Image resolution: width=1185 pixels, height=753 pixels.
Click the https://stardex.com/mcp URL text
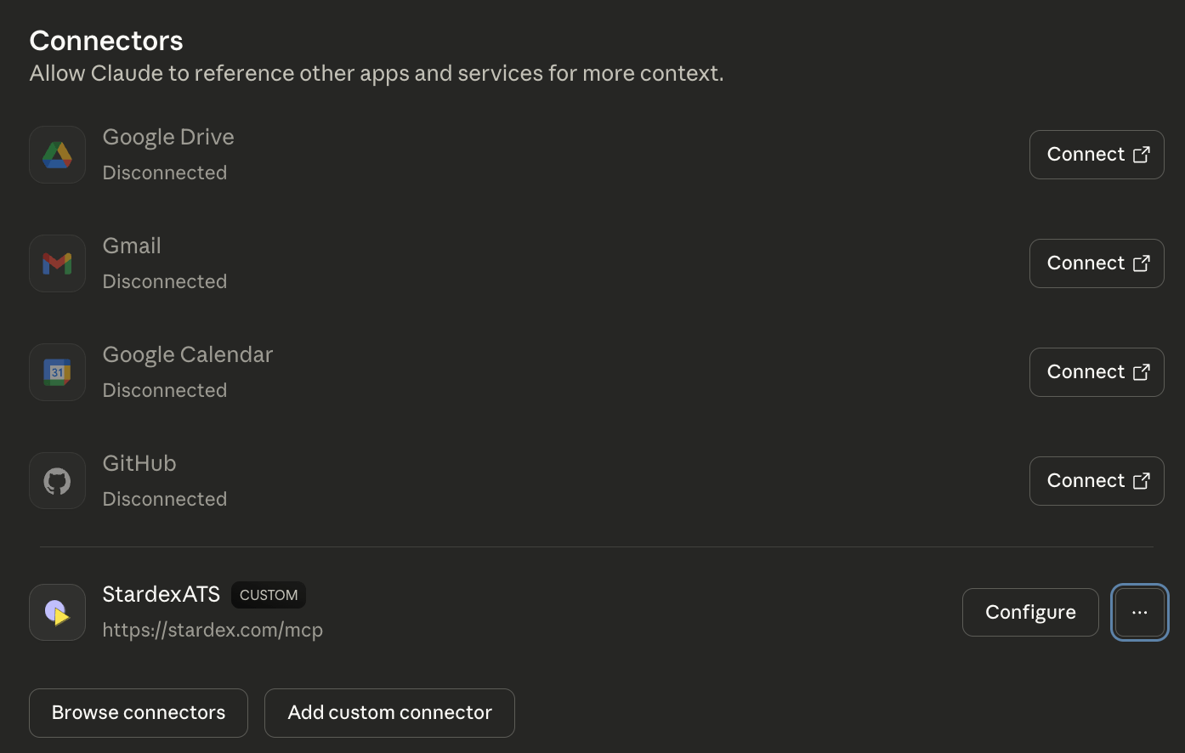(x=213, y=630)
